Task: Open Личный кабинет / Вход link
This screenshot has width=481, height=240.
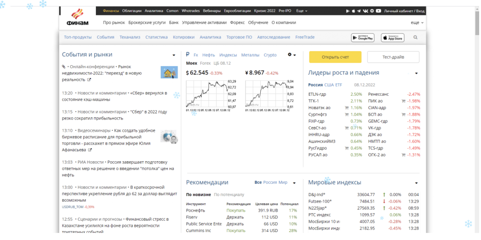Action: (x=404, y=11)
